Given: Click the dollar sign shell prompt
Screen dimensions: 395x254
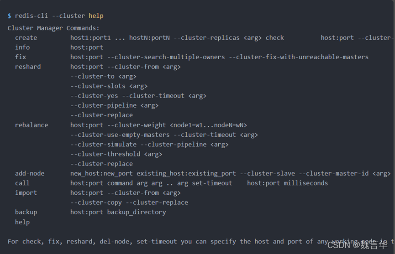Looking at the screenshot, I should [x=9, y=16].
